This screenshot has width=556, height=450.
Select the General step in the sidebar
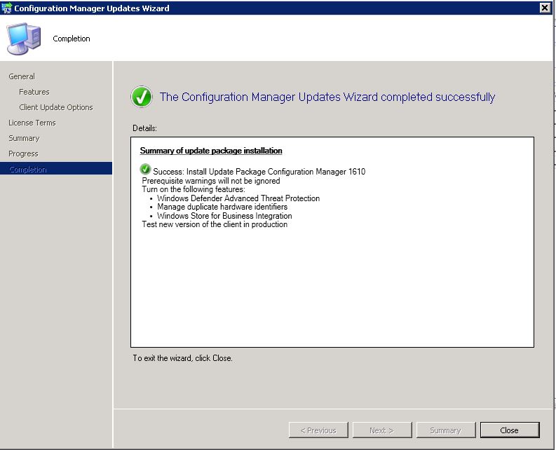[22, 76]
